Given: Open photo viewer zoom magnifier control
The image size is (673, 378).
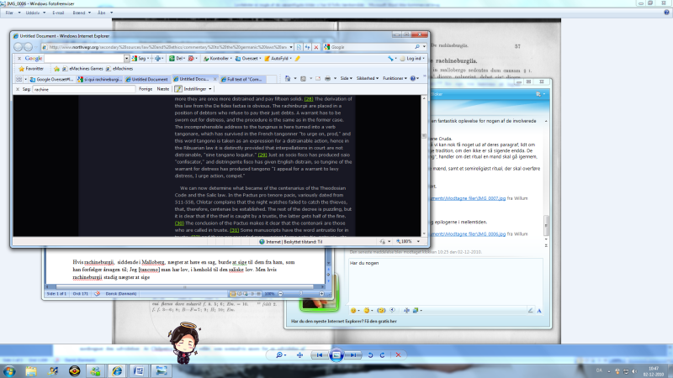Looking at the screenshot, I should [x=281, y=354].
